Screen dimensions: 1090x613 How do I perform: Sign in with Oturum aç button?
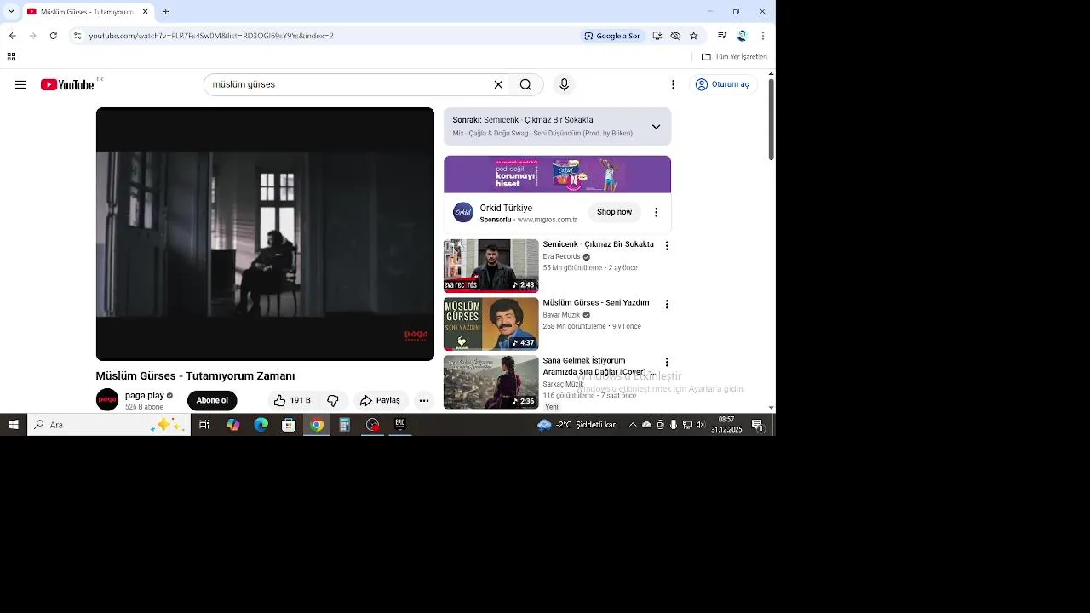[722, 84]
